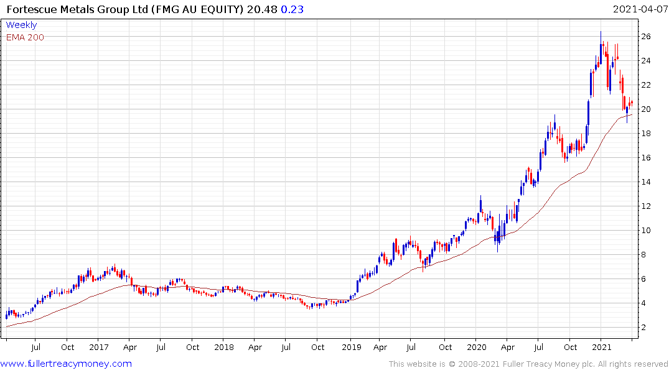Viewport: 669px width, 373px height.
Task: Click the 2 price axis label
Action: 644,328
